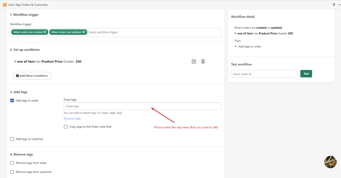Viewport: 341px width, 178px height.
Task: Enable 'Remove tags from customer' checkbox
Action: (x=12, y=172)
